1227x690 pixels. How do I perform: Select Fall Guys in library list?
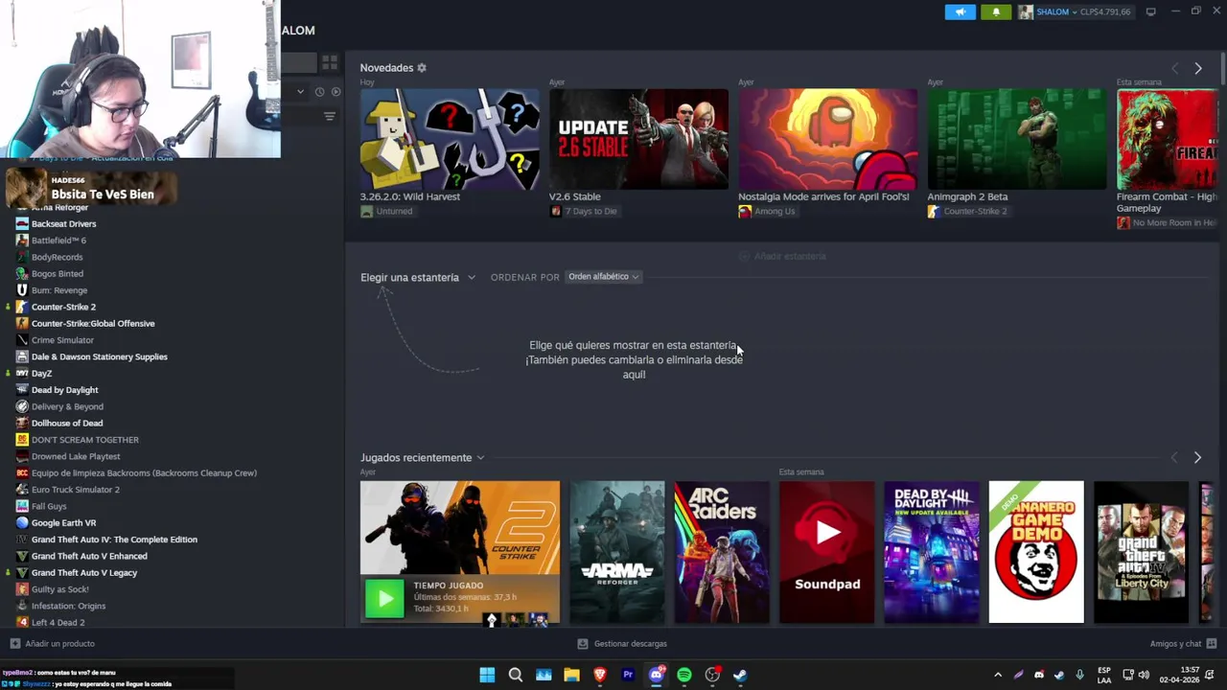[49, 506]
